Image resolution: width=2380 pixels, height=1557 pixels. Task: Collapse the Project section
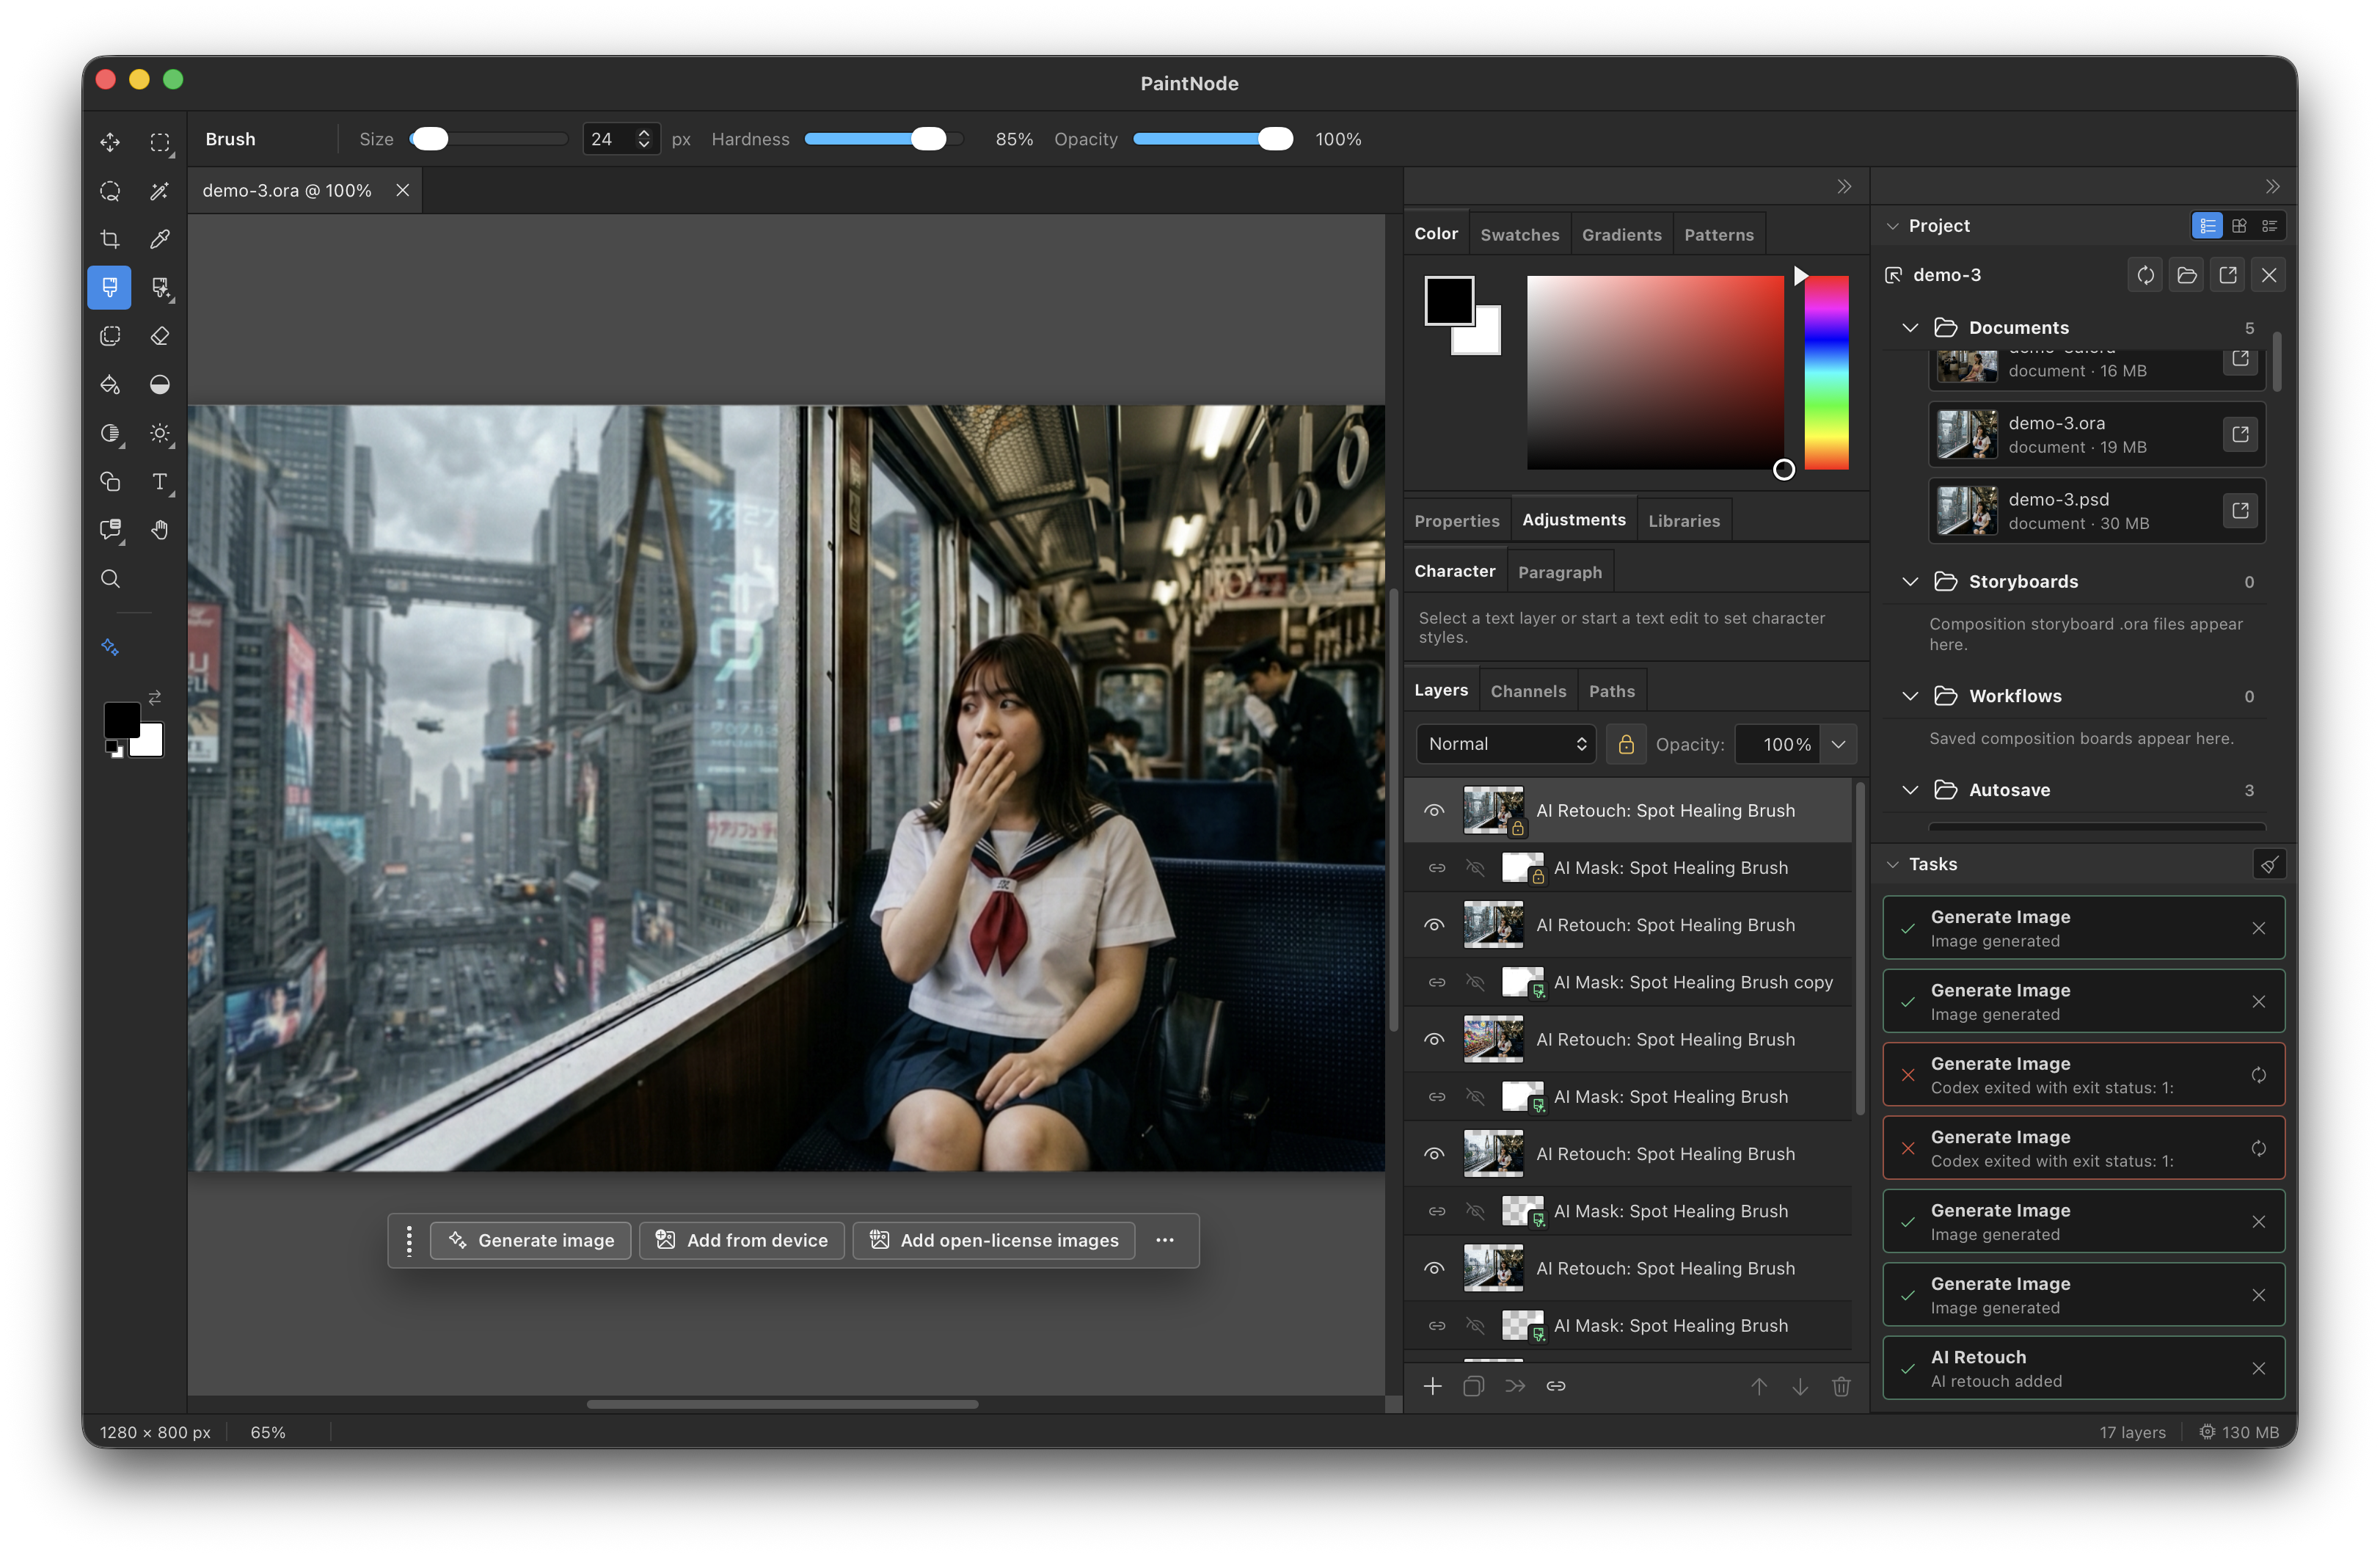[1892, 226]
